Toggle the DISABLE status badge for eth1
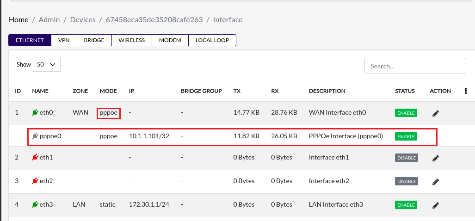 [x=406, y=158]
